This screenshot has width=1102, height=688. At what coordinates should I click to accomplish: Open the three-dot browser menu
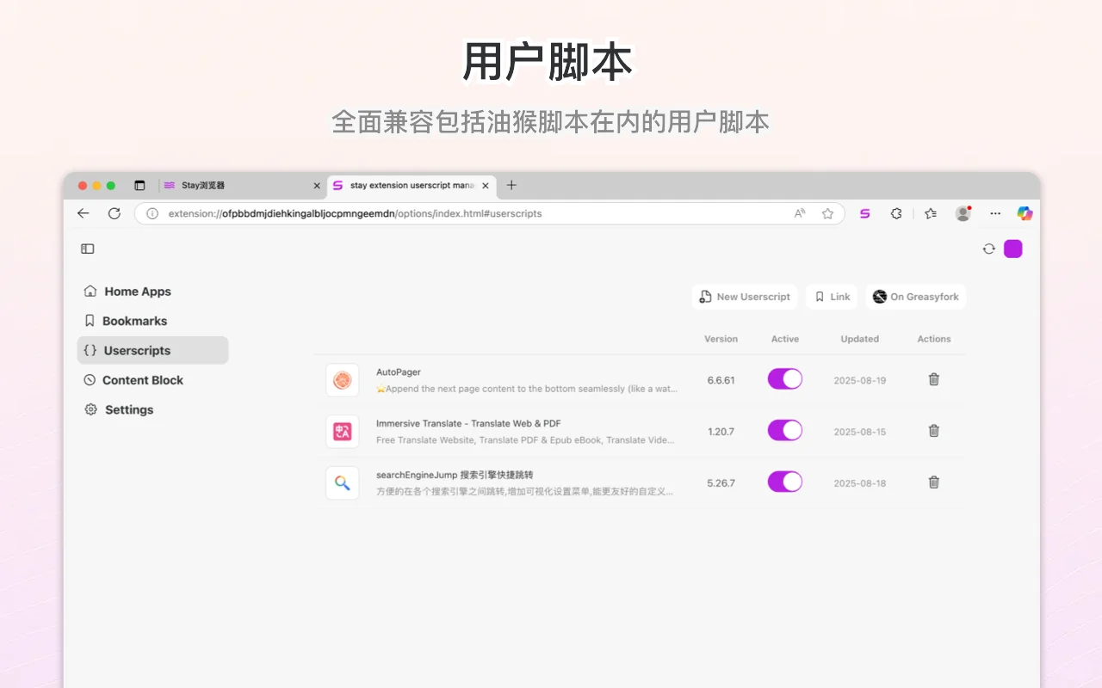click(995, 213)
